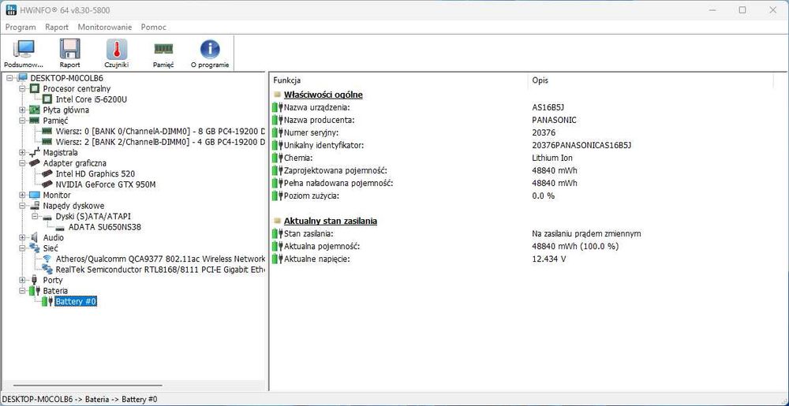Click the Poziom zużycia row
This screenshot has width=789, height=406.
[x=521, y=196]
